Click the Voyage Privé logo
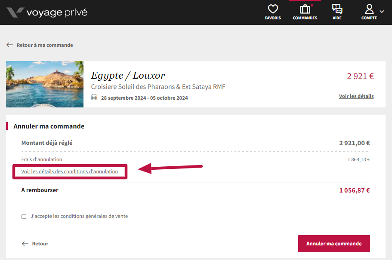Image resolution: width=392 pixels, height=260 pixels. [x=47, y=12]
